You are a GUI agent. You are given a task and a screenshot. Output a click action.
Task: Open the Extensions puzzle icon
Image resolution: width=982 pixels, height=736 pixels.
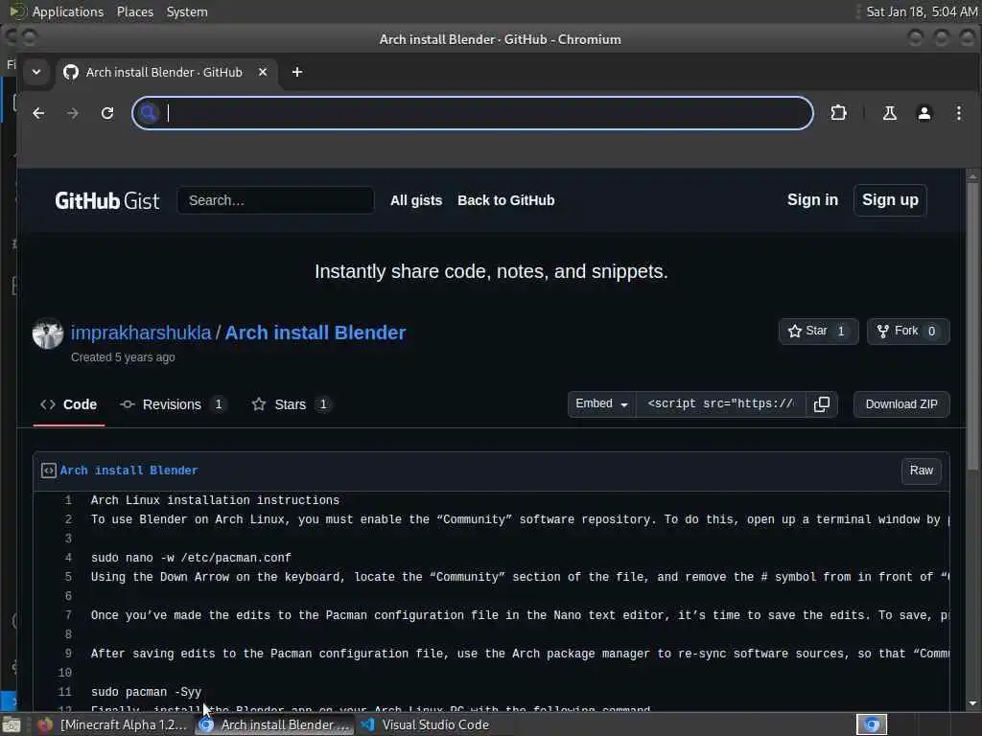click(838, 113)
